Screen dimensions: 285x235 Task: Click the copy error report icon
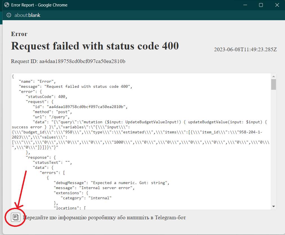(x=16, y=217)
